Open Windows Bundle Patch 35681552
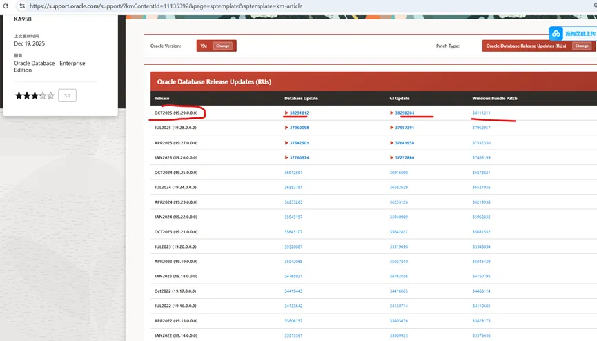This screenshot has height=341, width=597. 481,232
